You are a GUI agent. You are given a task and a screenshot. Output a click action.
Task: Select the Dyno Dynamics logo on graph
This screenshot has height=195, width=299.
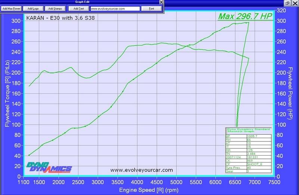coord(49,167)
